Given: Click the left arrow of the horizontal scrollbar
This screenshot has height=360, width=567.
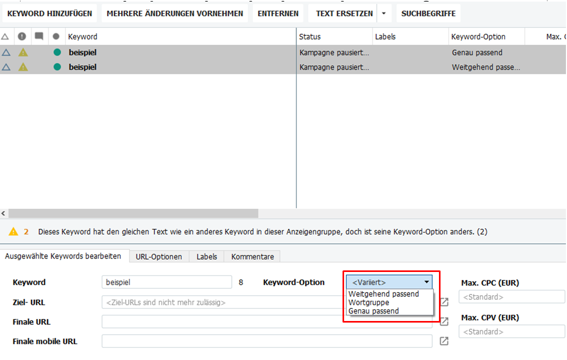Looking at the screenshot, I should pos(4,213).
